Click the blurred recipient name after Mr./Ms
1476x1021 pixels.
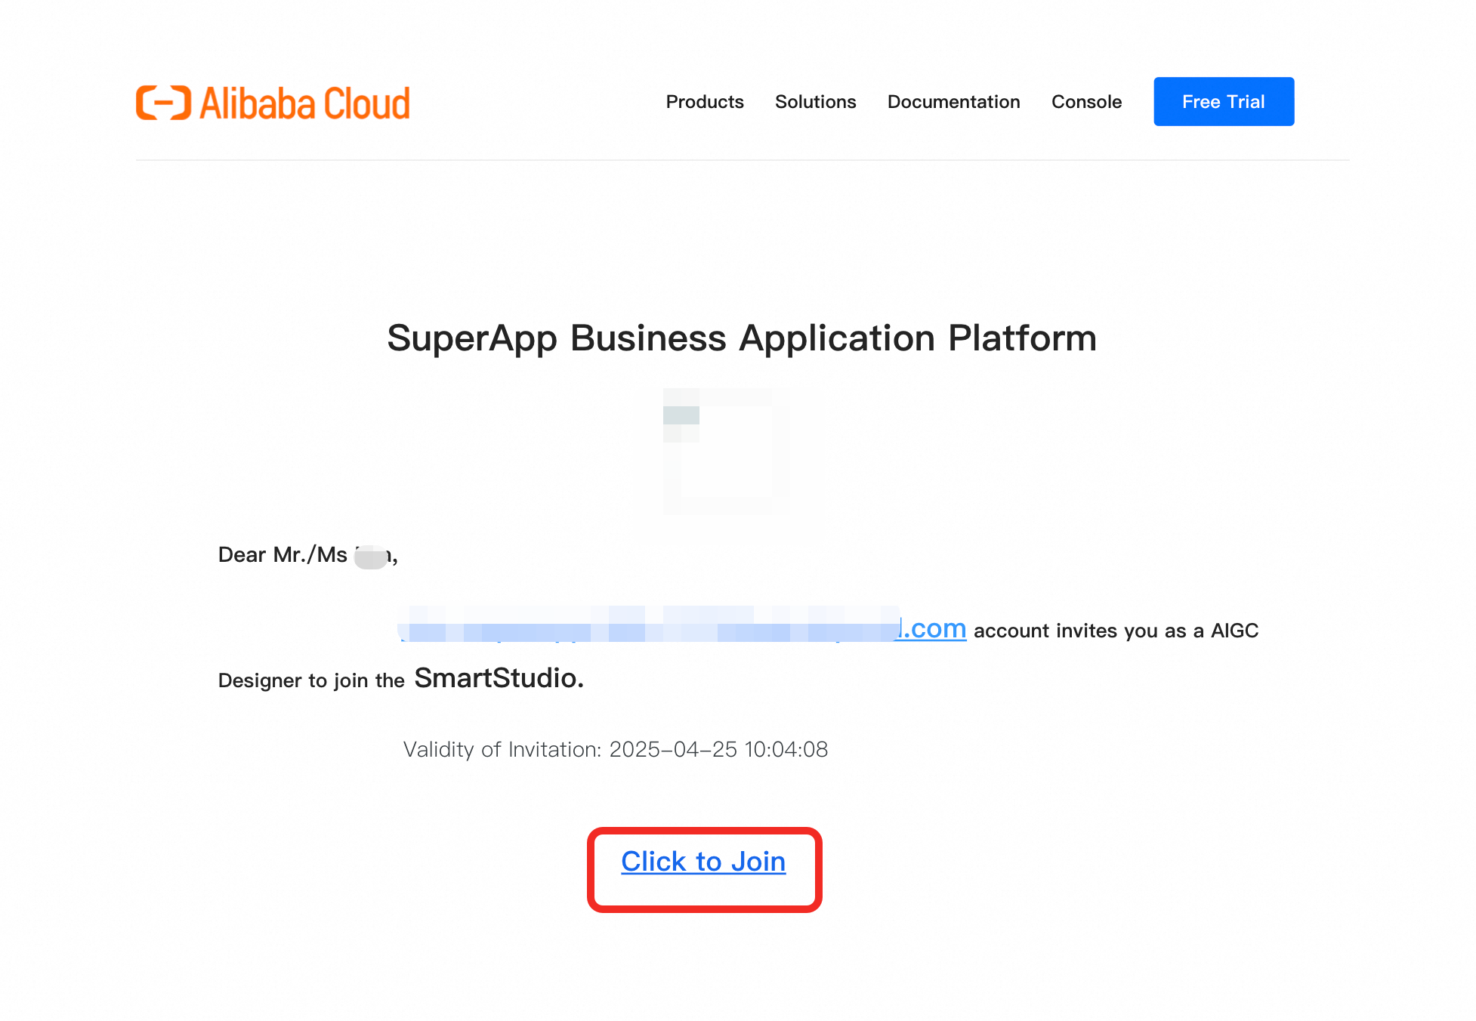[x=370, y=557]
